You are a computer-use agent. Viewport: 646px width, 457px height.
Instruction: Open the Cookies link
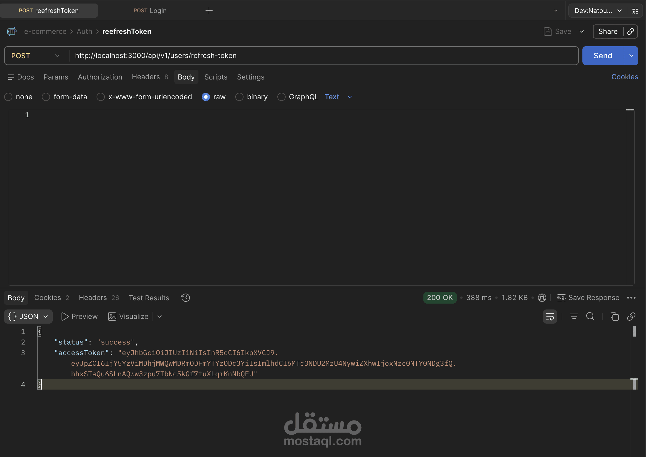(625, 77)
